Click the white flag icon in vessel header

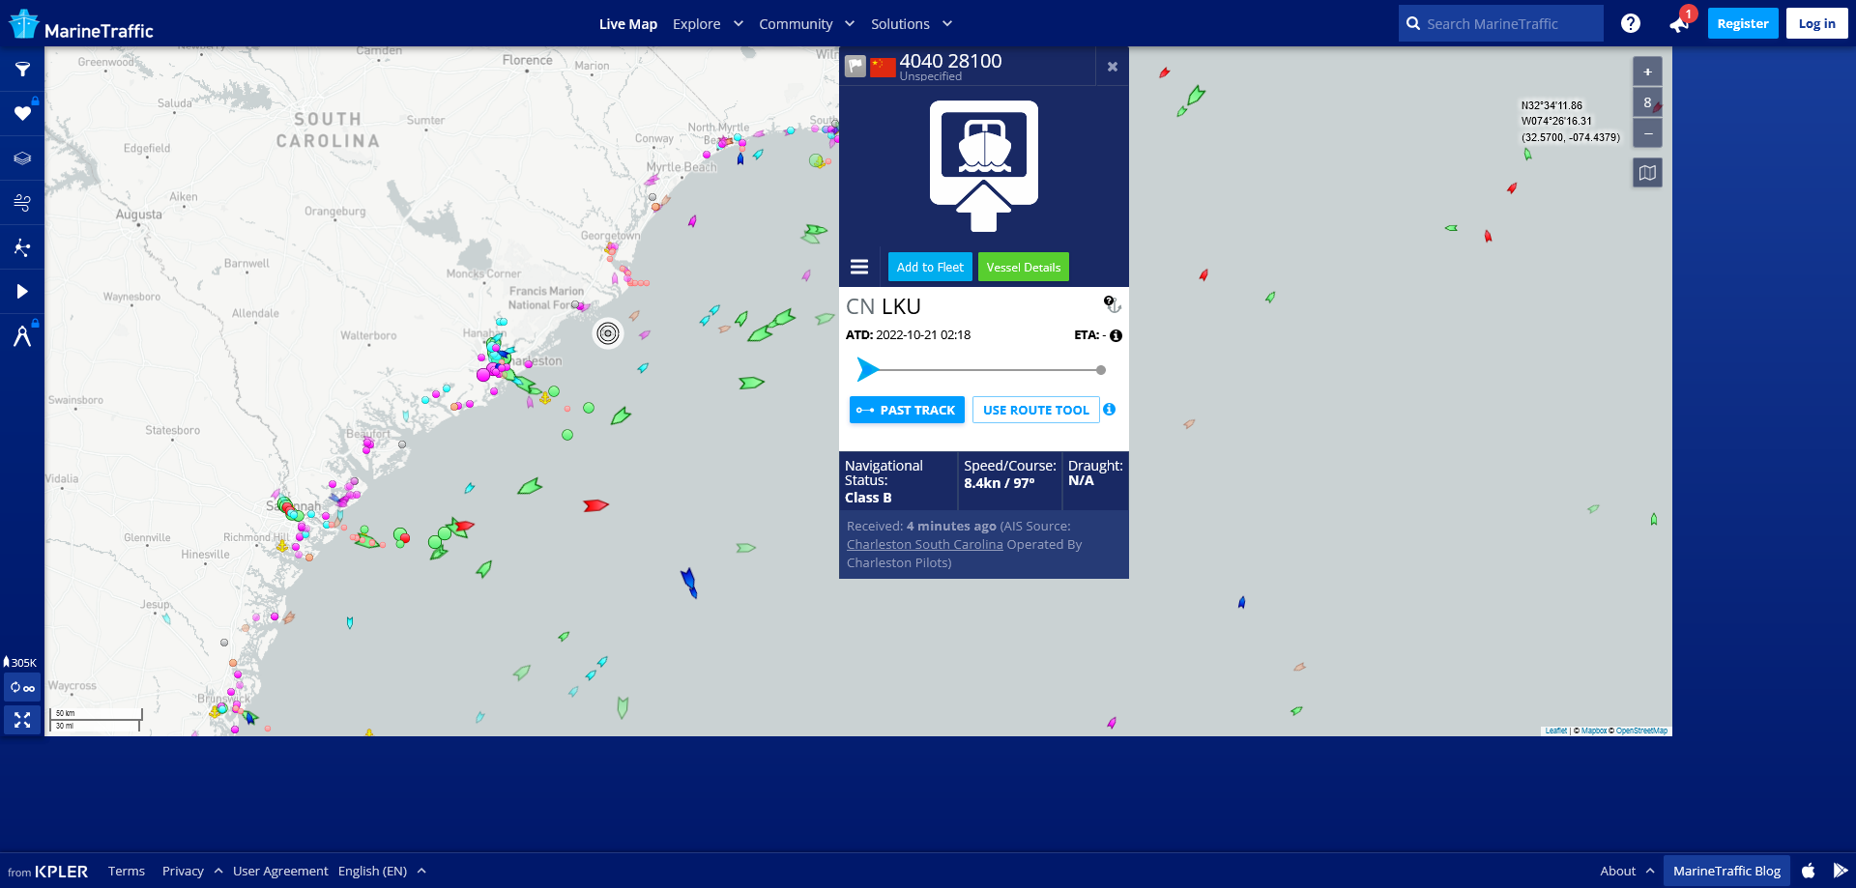coord(855,67)
